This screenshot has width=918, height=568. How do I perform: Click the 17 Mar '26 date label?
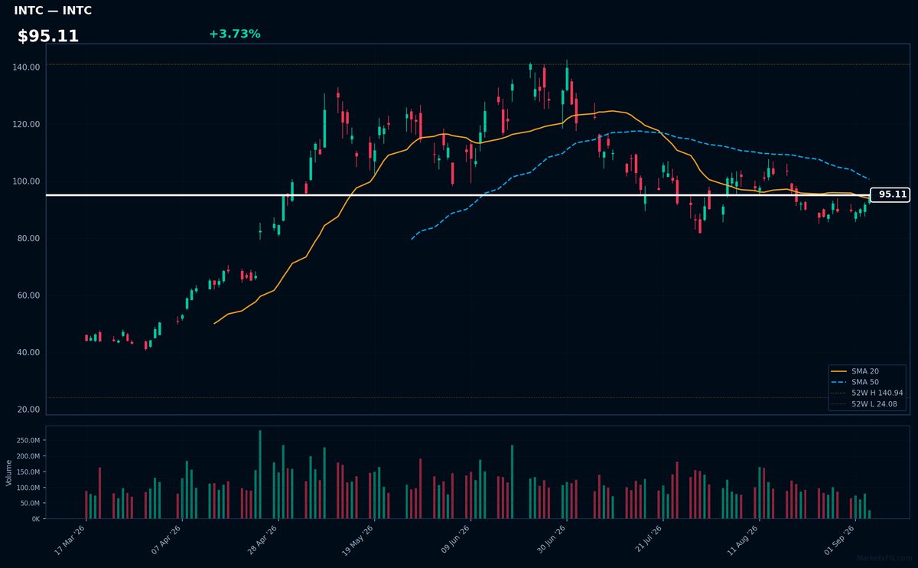pos(70,540)
